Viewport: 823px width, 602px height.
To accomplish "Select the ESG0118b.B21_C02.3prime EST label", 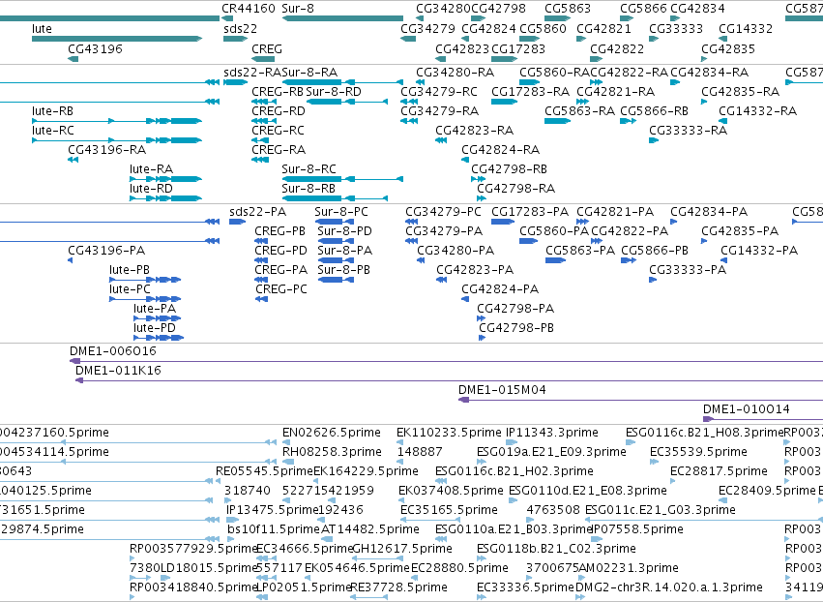I will (556, 549).
